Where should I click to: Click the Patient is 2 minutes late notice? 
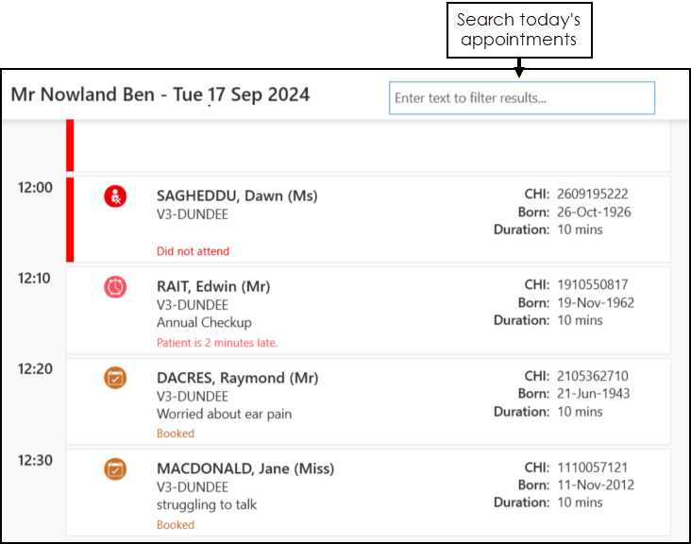coord(217,343)
